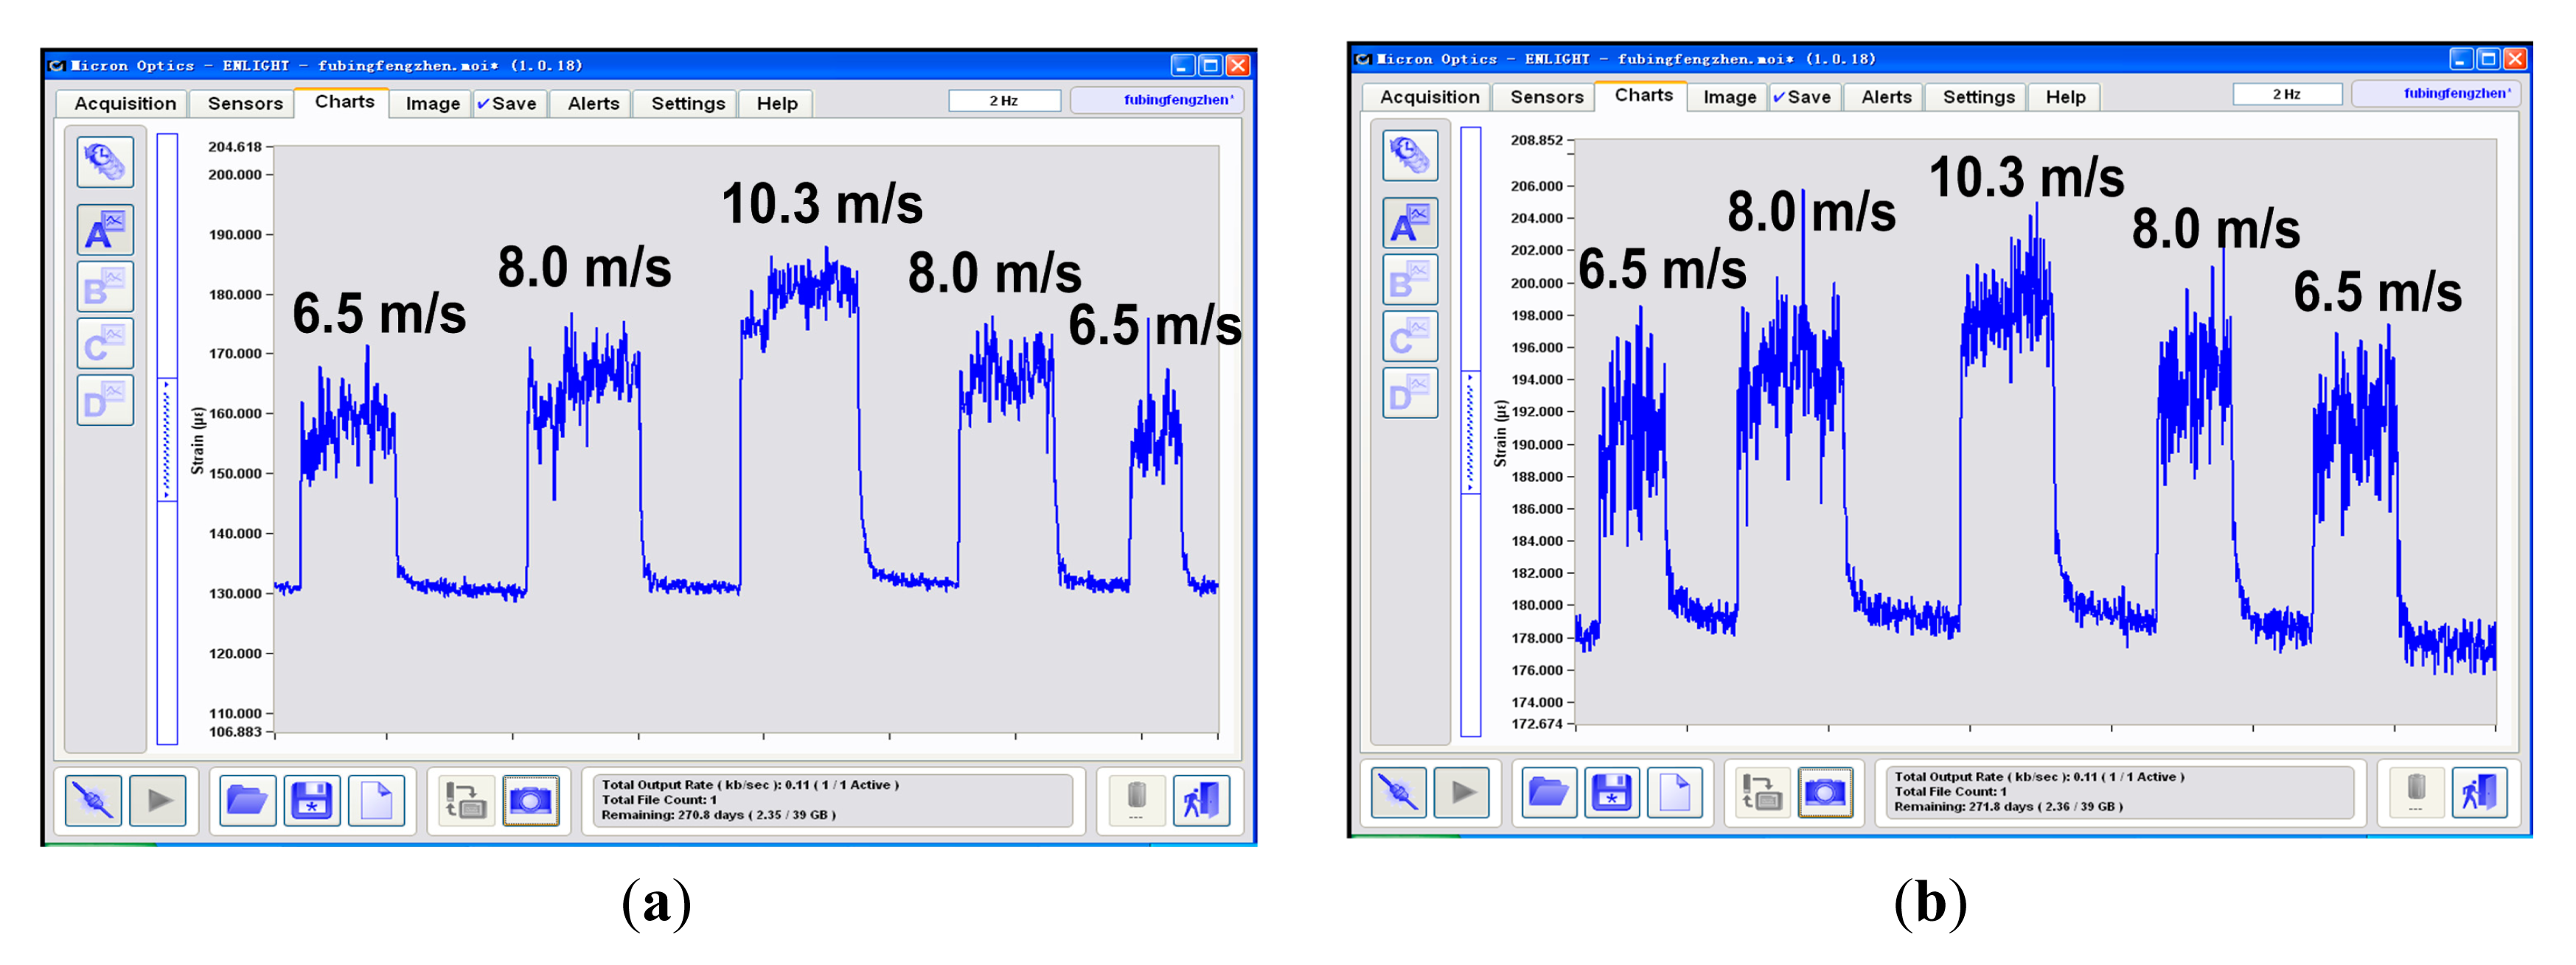The height and width of the screenshot is (965, 2576).
Task: Click the 2 Hz rate field in left window
Action: point(1004,101)
